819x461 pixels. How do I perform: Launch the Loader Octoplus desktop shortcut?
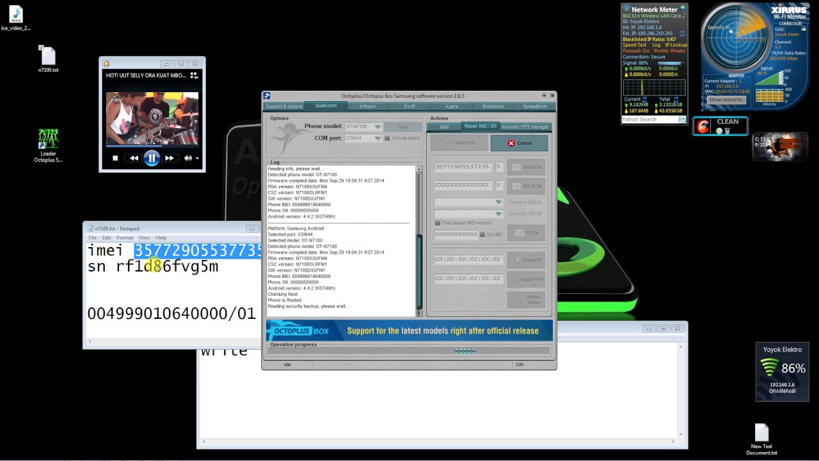pyautogui.click(x=48, y=146)
